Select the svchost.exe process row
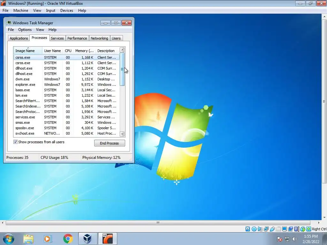Viewport: 327px width, 245px height. point(66,133)
